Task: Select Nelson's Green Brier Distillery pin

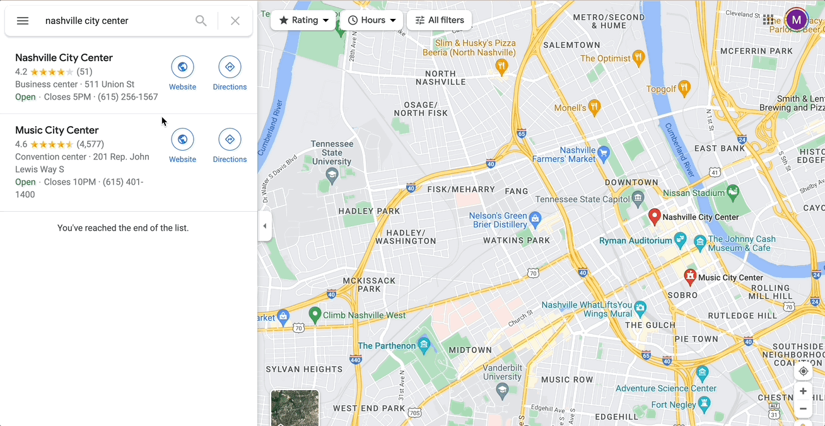Action: tap(535, 219)
